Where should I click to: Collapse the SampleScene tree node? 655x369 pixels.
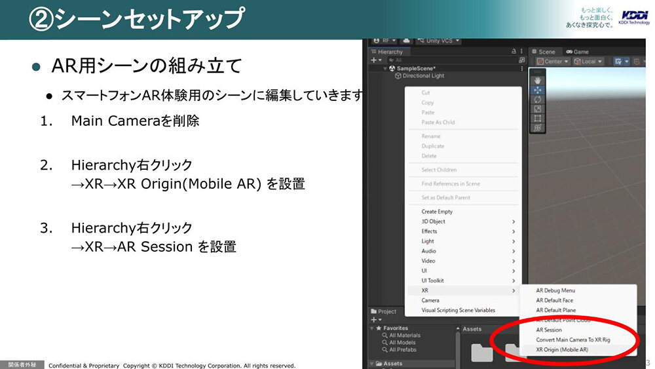(385, 68)
